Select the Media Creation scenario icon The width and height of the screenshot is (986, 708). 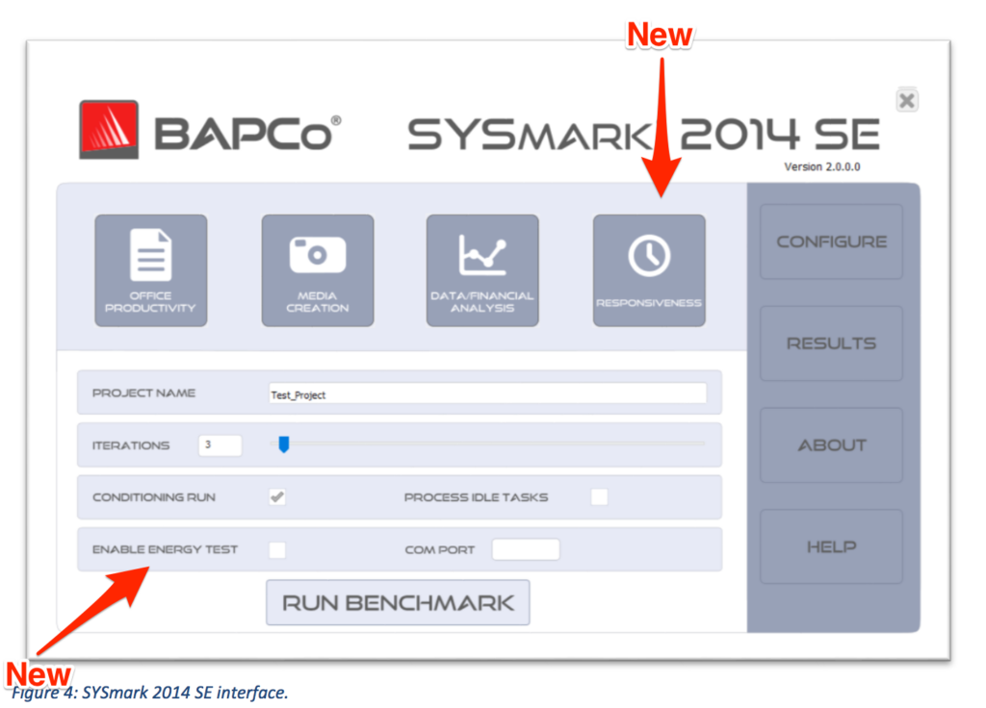(x=318, y=270)
